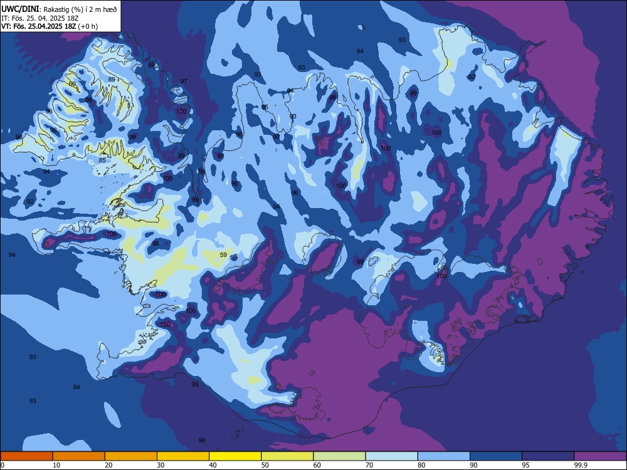Click the yellow-green 50–60 legend swatch
This screenshot has height=470, width=627.
(x=287, y=456)
